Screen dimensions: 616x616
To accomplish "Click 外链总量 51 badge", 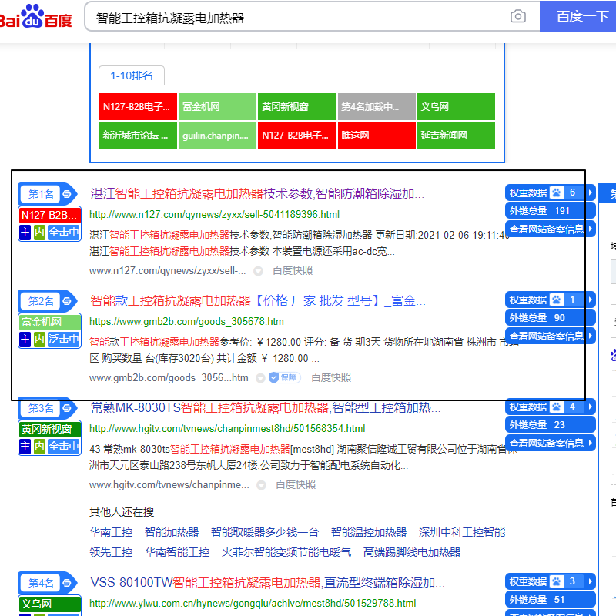I will 550,600.
